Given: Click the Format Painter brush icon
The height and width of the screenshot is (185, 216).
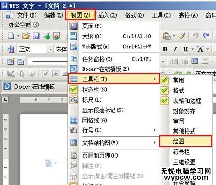Looking at the screenshot, I should pos(182,36).
